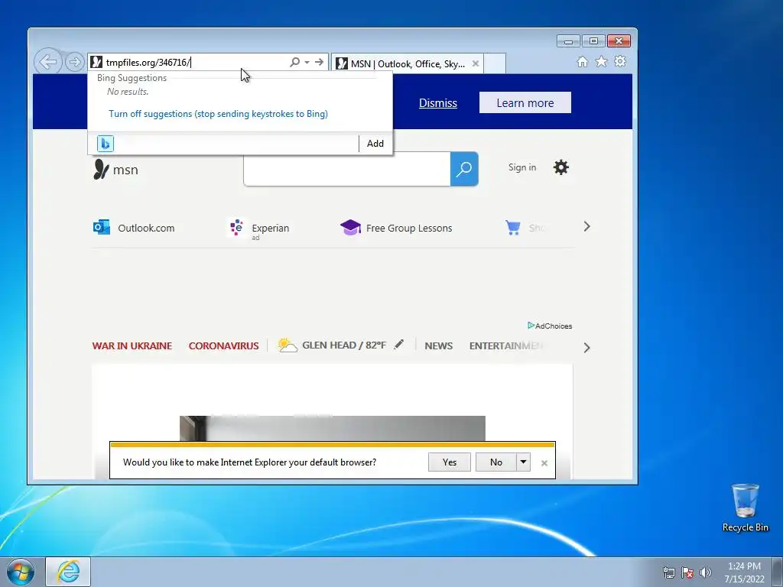Click the Sign in link
The image size is (783, 587).
(x=521, y=167)
